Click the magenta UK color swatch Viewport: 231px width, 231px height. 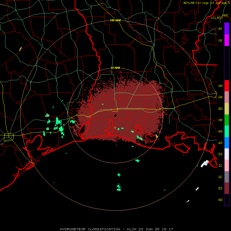point(227,40)
